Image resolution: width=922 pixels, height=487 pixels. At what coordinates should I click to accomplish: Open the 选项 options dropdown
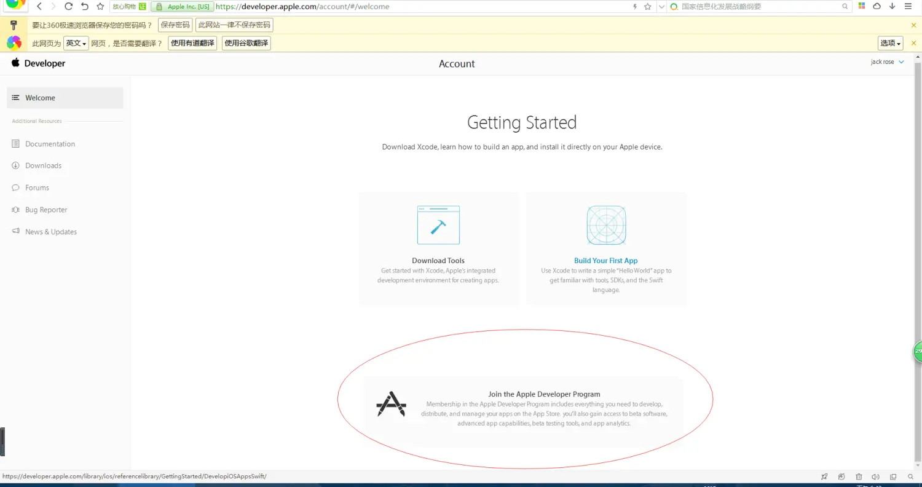click(x=891, y=43)
